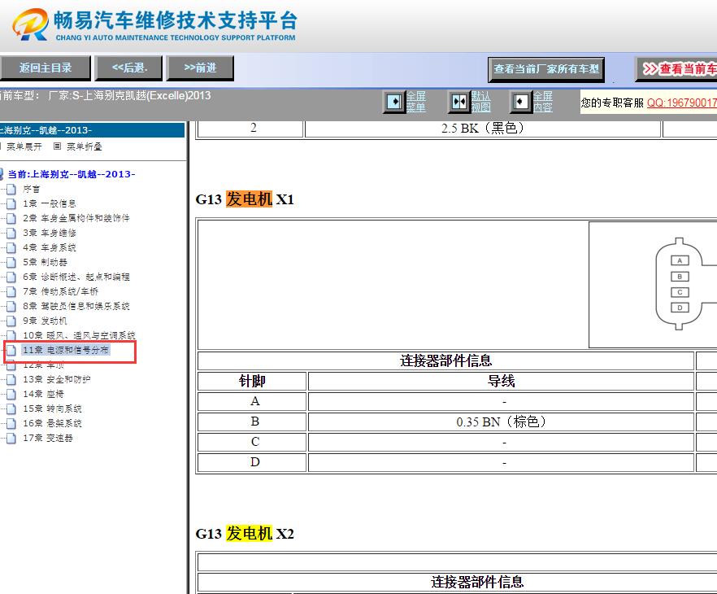Open 3章 车身维修
The height and width of the screenshot is (594, 717).
(50, 233)
